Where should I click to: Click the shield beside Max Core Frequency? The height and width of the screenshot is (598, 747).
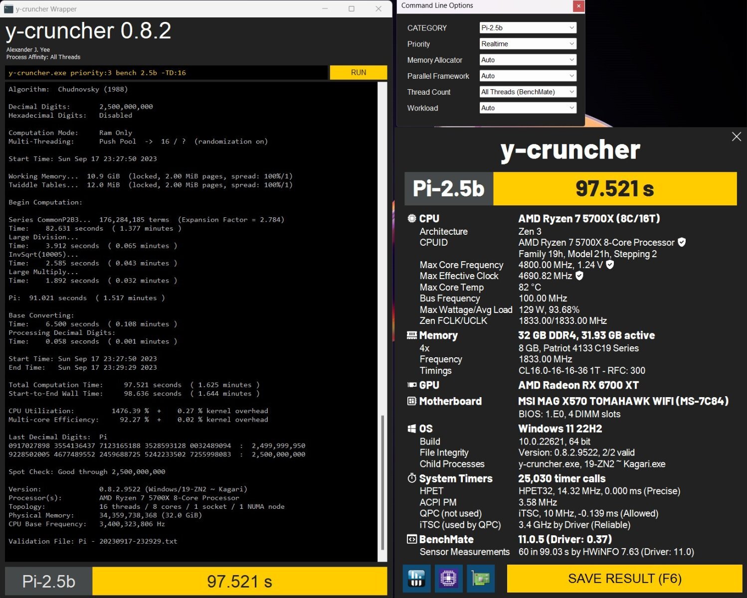(610, 265)
